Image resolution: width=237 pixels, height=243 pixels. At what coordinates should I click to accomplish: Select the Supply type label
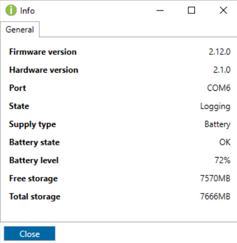click(x=32, y=125)
